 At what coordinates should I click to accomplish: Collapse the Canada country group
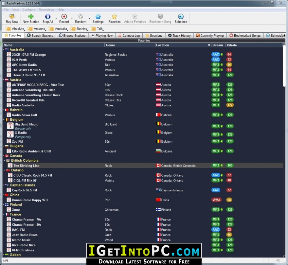pos(3,156)
